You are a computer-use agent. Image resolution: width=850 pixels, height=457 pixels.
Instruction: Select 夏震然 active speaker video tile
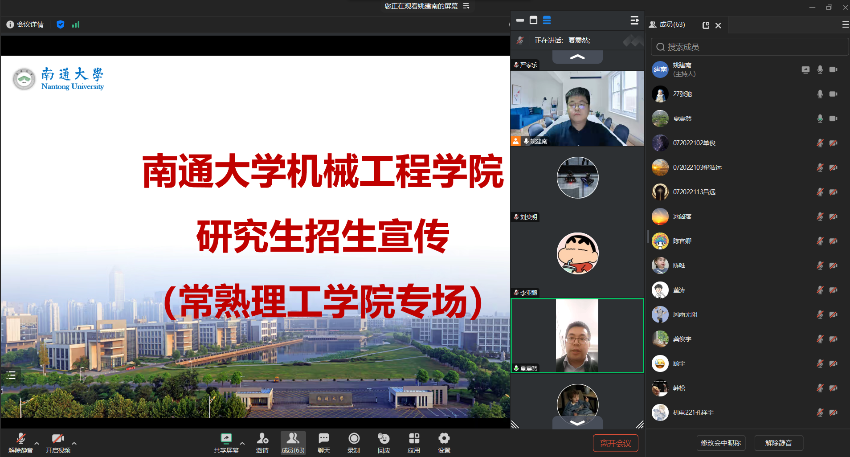(577, 335)
